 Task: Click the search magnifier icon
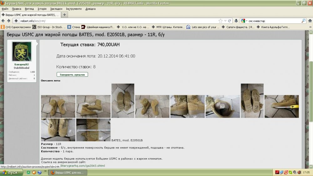pos(303,21)
